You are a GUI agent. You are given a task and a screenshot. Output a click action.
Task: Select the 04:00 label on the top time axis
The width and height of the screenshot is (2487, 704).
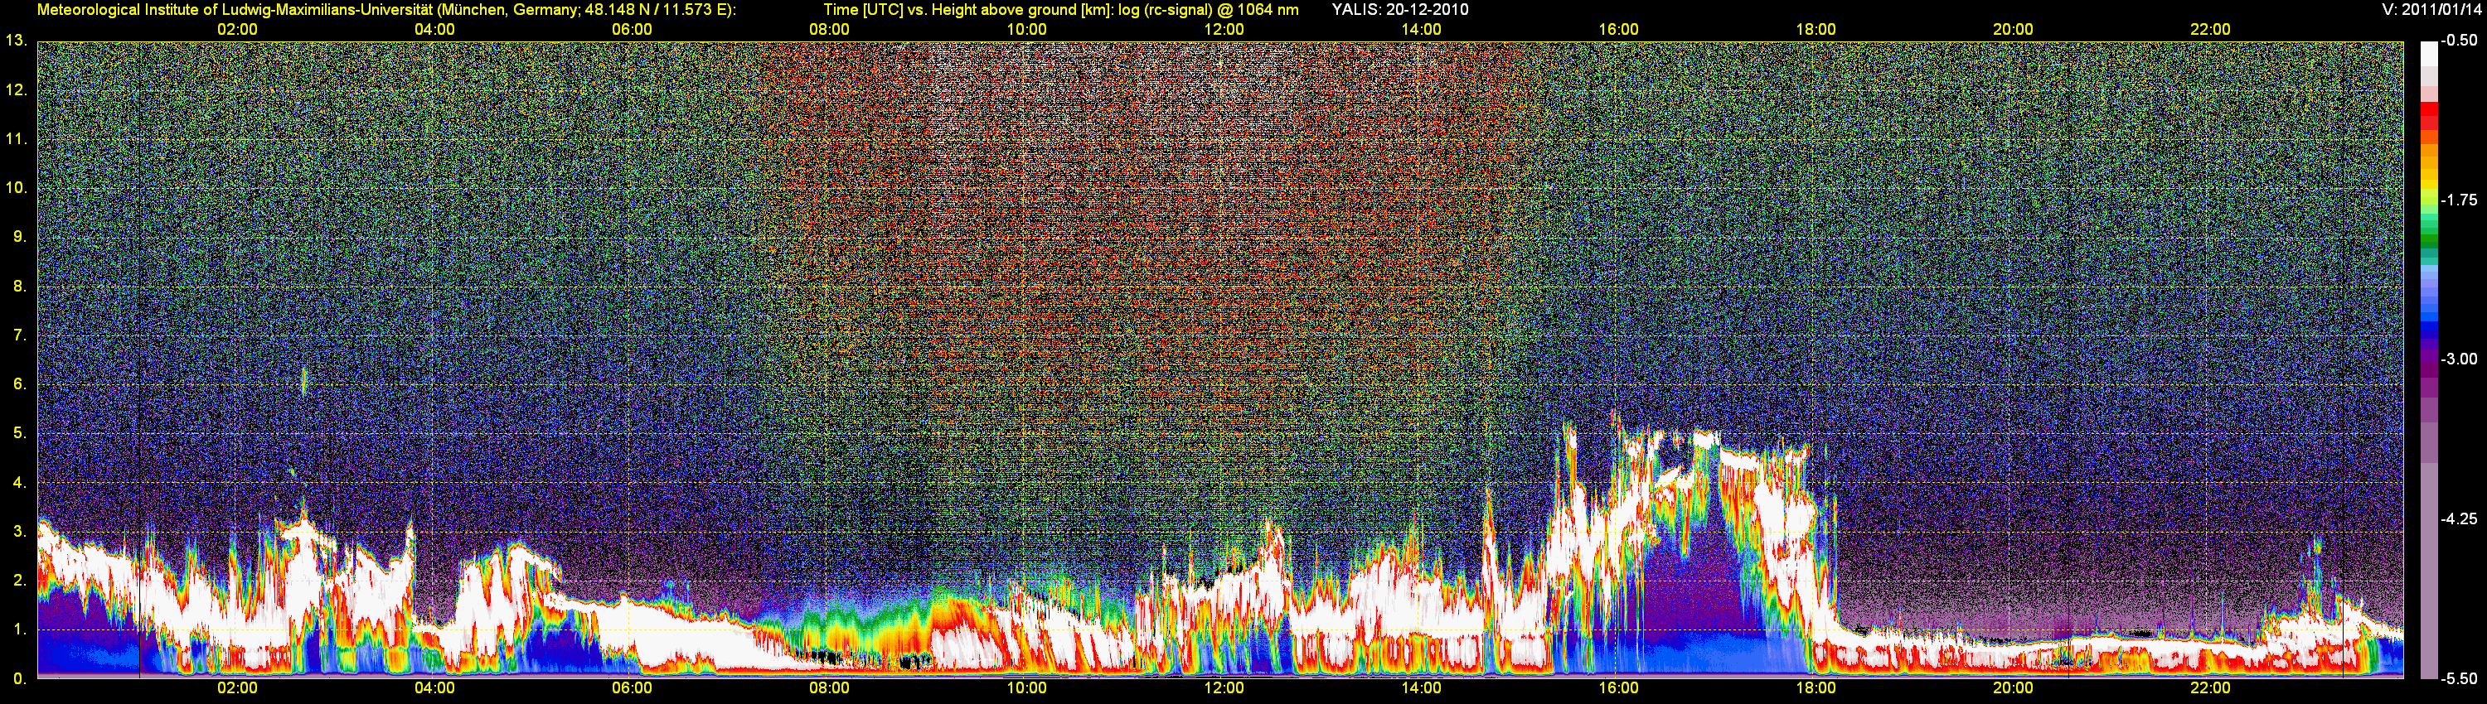434,30
